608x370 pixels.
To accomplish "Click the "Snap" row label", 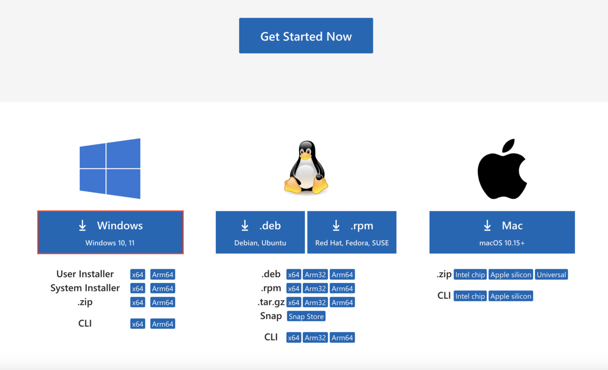I will pos(271,316).
